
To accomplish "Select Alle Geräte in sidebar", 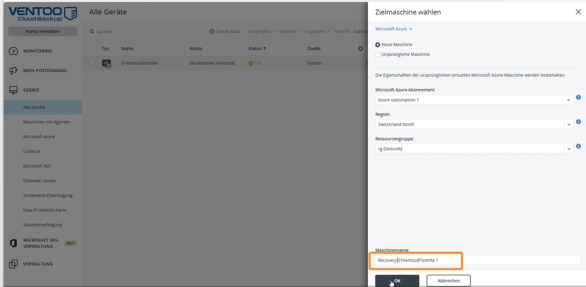I will coord(43,107).
